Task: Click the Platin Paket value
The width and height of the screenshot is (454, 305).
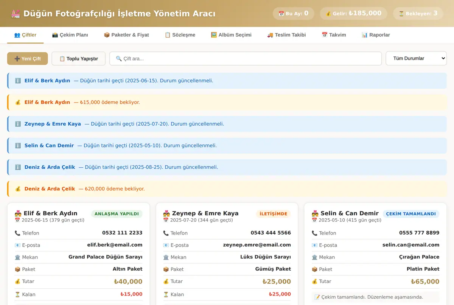Action: (423, 269)
